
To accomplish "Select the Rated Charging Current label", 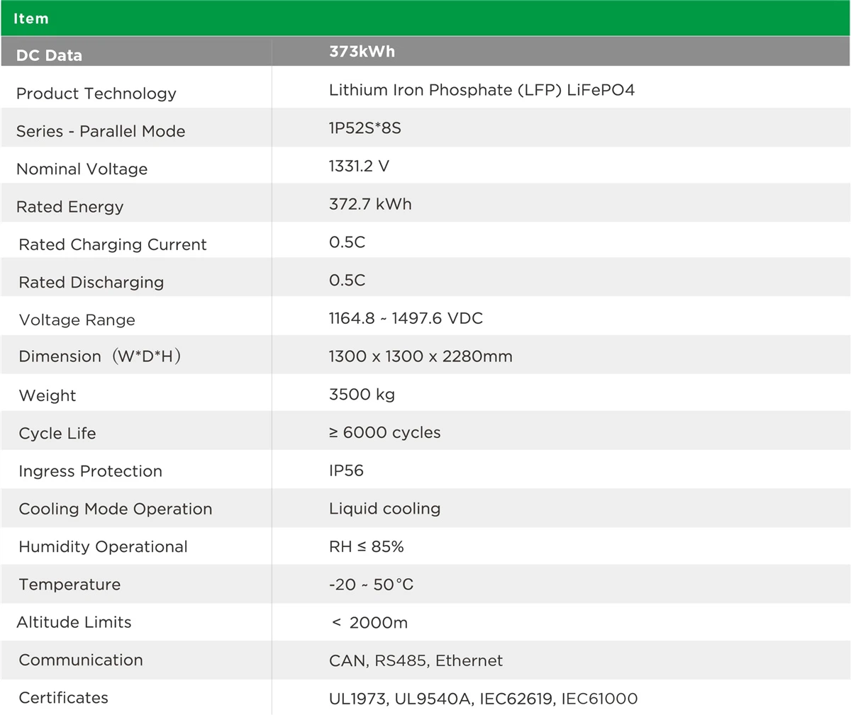I will [x=112, y=244].
